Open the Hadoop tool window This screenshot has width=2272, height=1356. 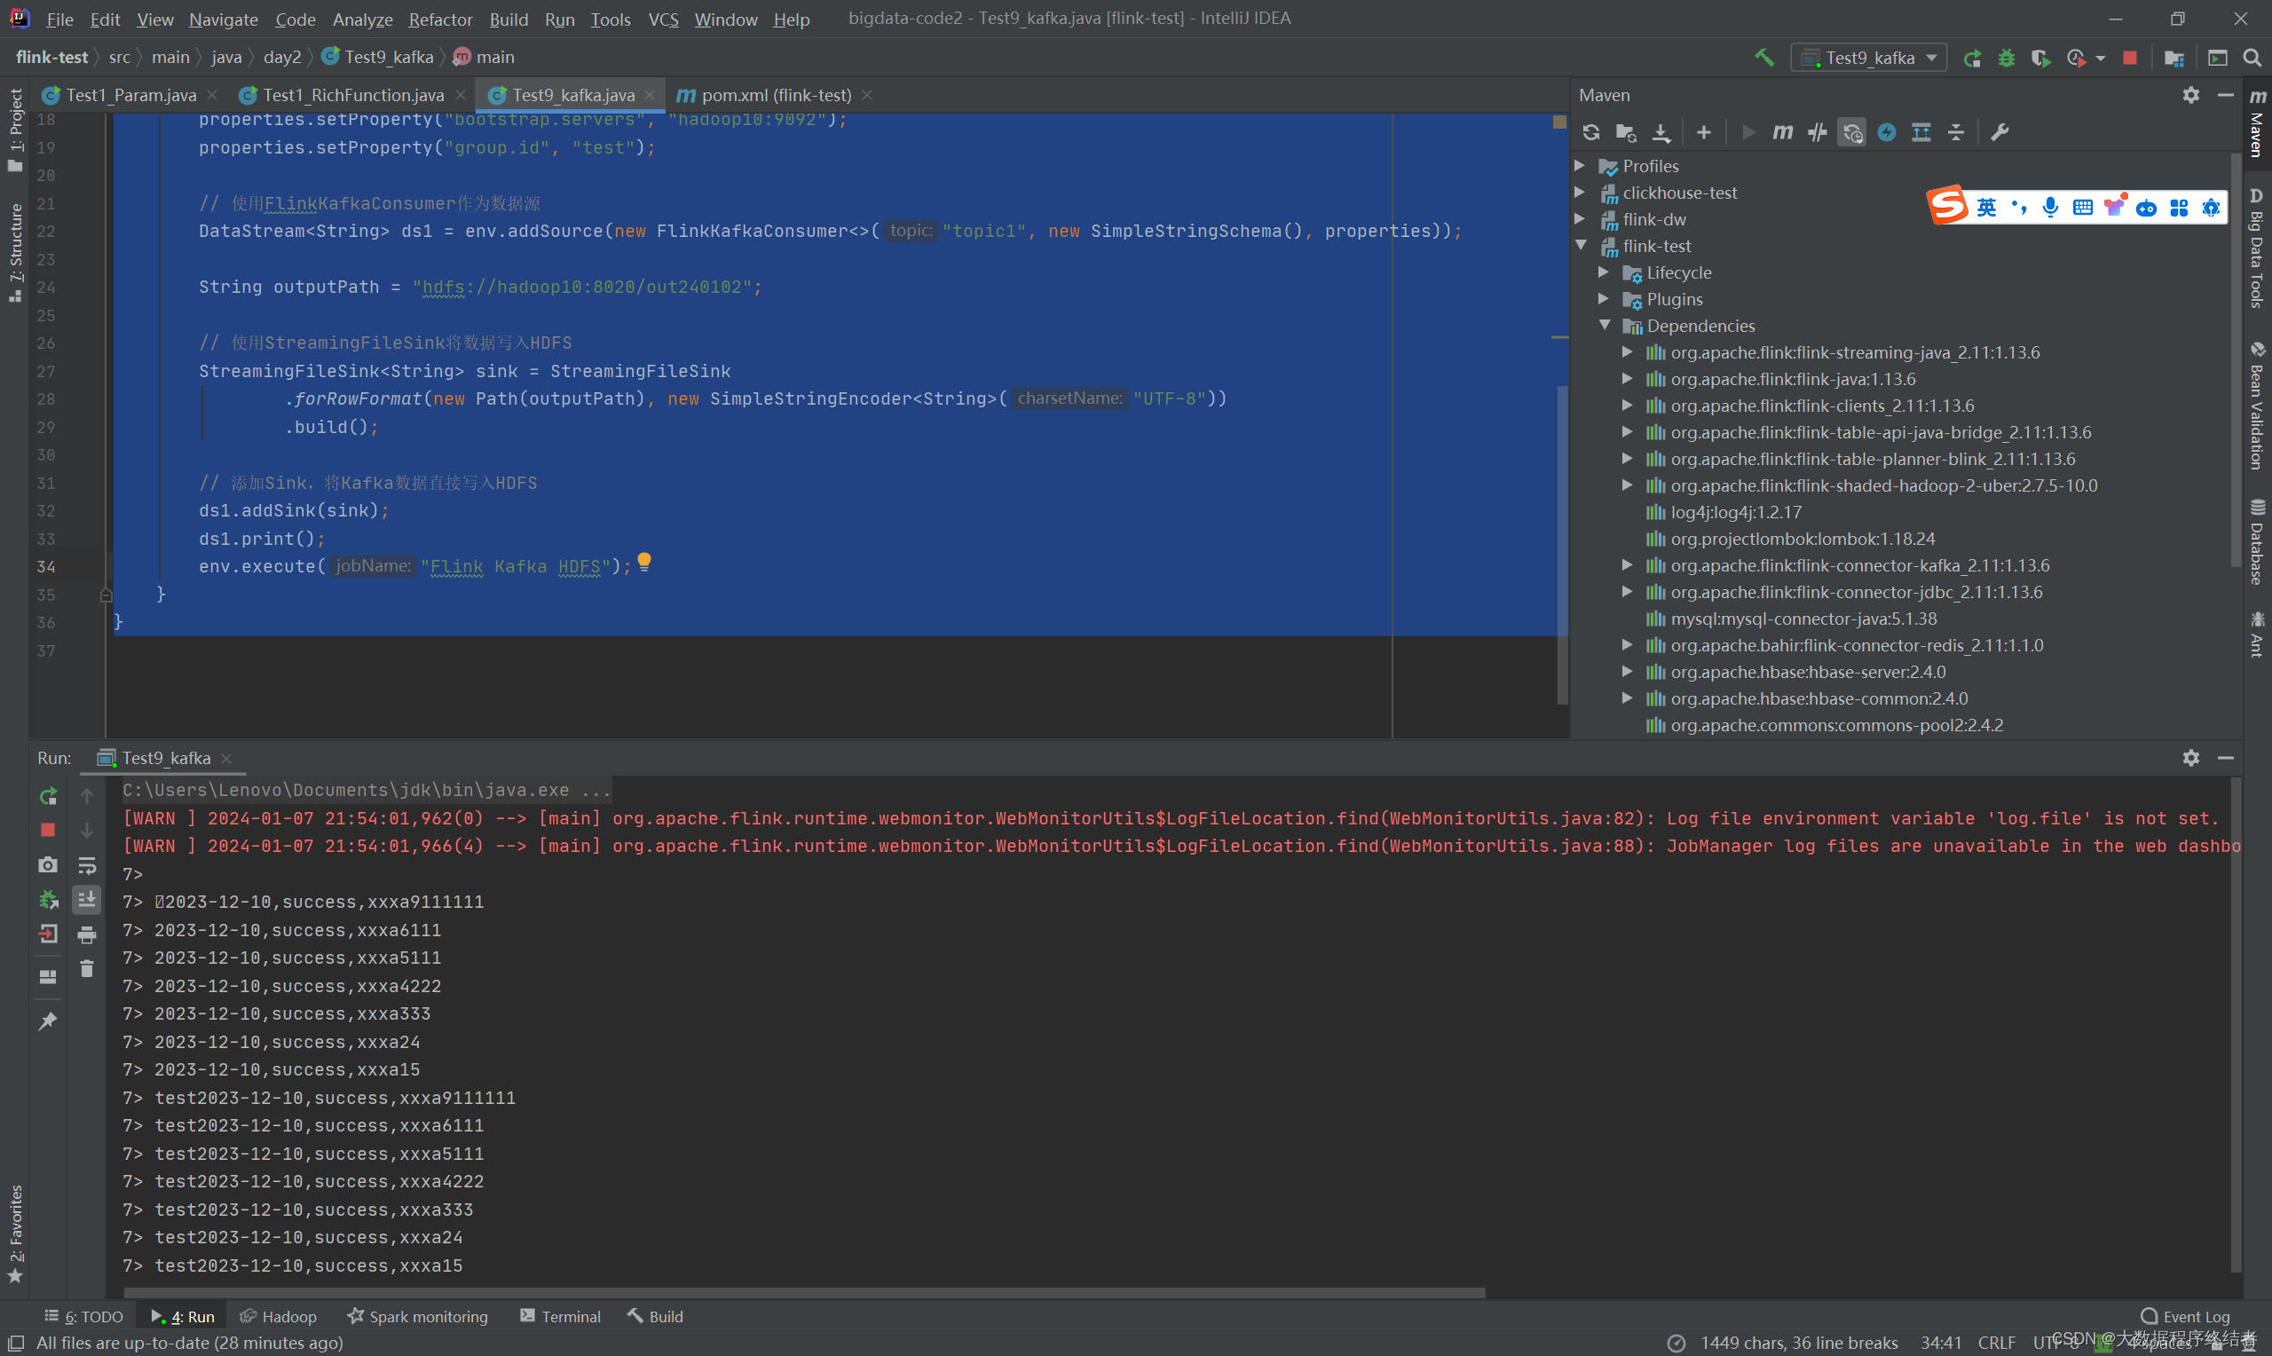pos(278,1316)
